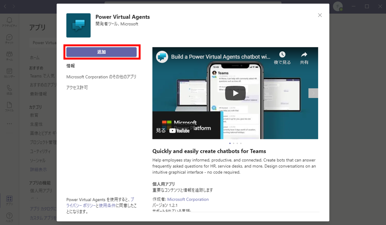Image resolution: width=386 pixels, height=225 pixels.
Task: Select the 教育 category
Action: pos(34,115)
